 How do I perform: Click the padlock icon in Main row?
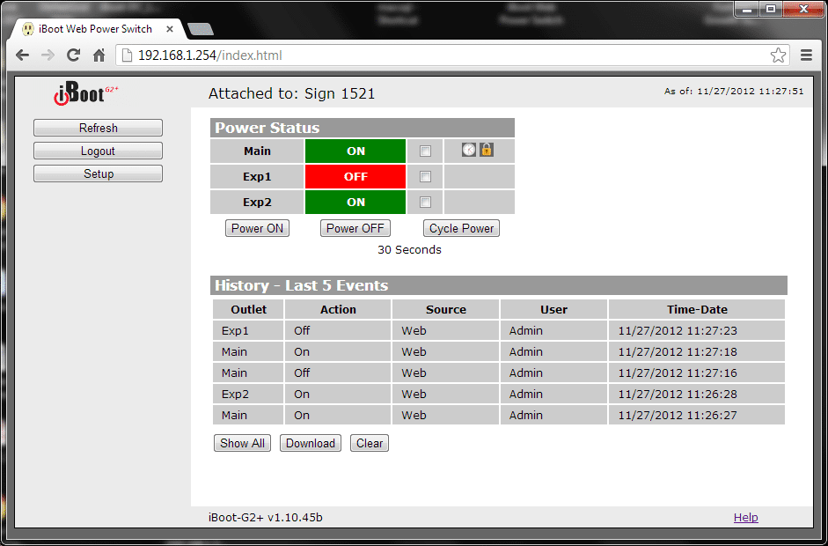(x=486, y=151)
